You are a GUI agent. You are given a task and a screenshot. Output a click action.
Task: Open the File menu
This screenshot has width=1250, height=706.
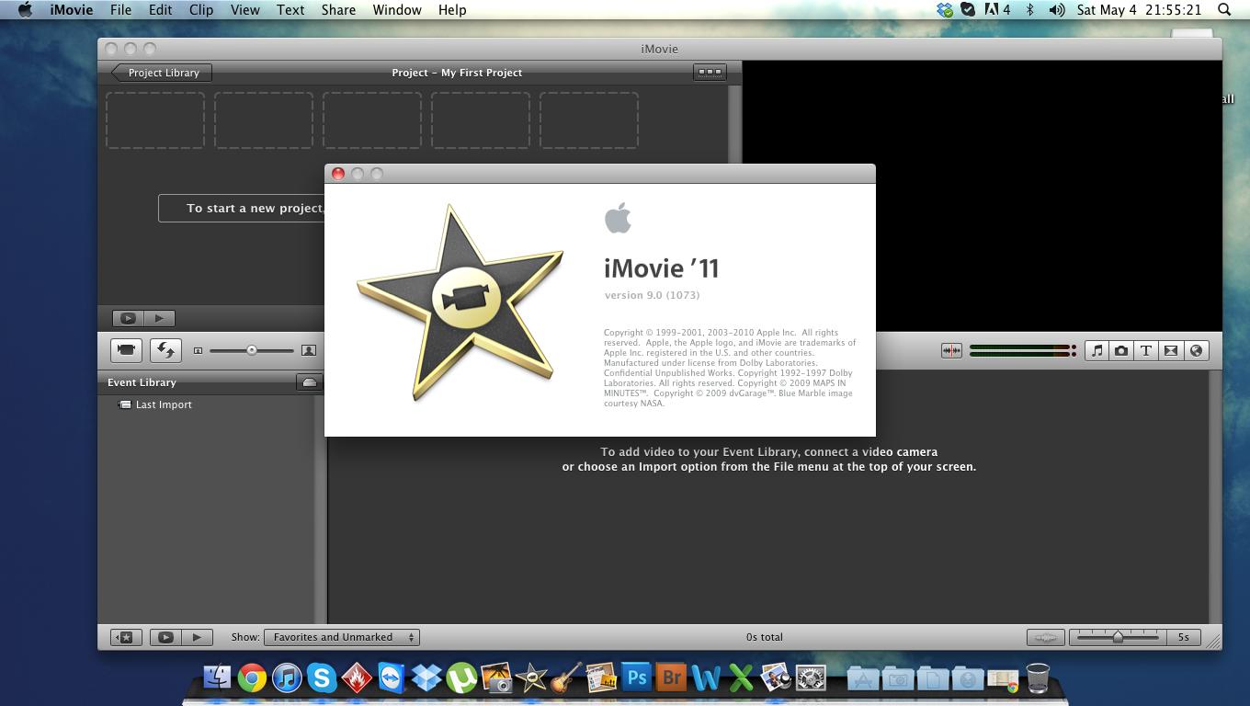(120, 10)
